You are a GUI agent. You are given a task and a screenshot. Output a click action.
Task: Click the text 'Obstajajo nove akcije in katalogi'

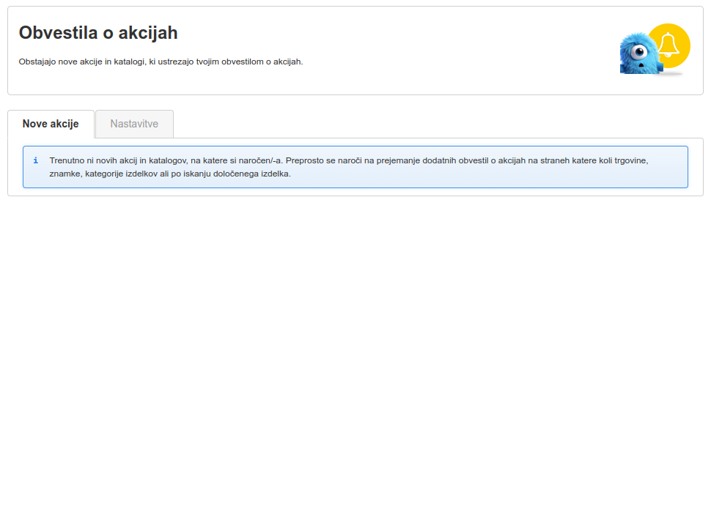point(81,62)
